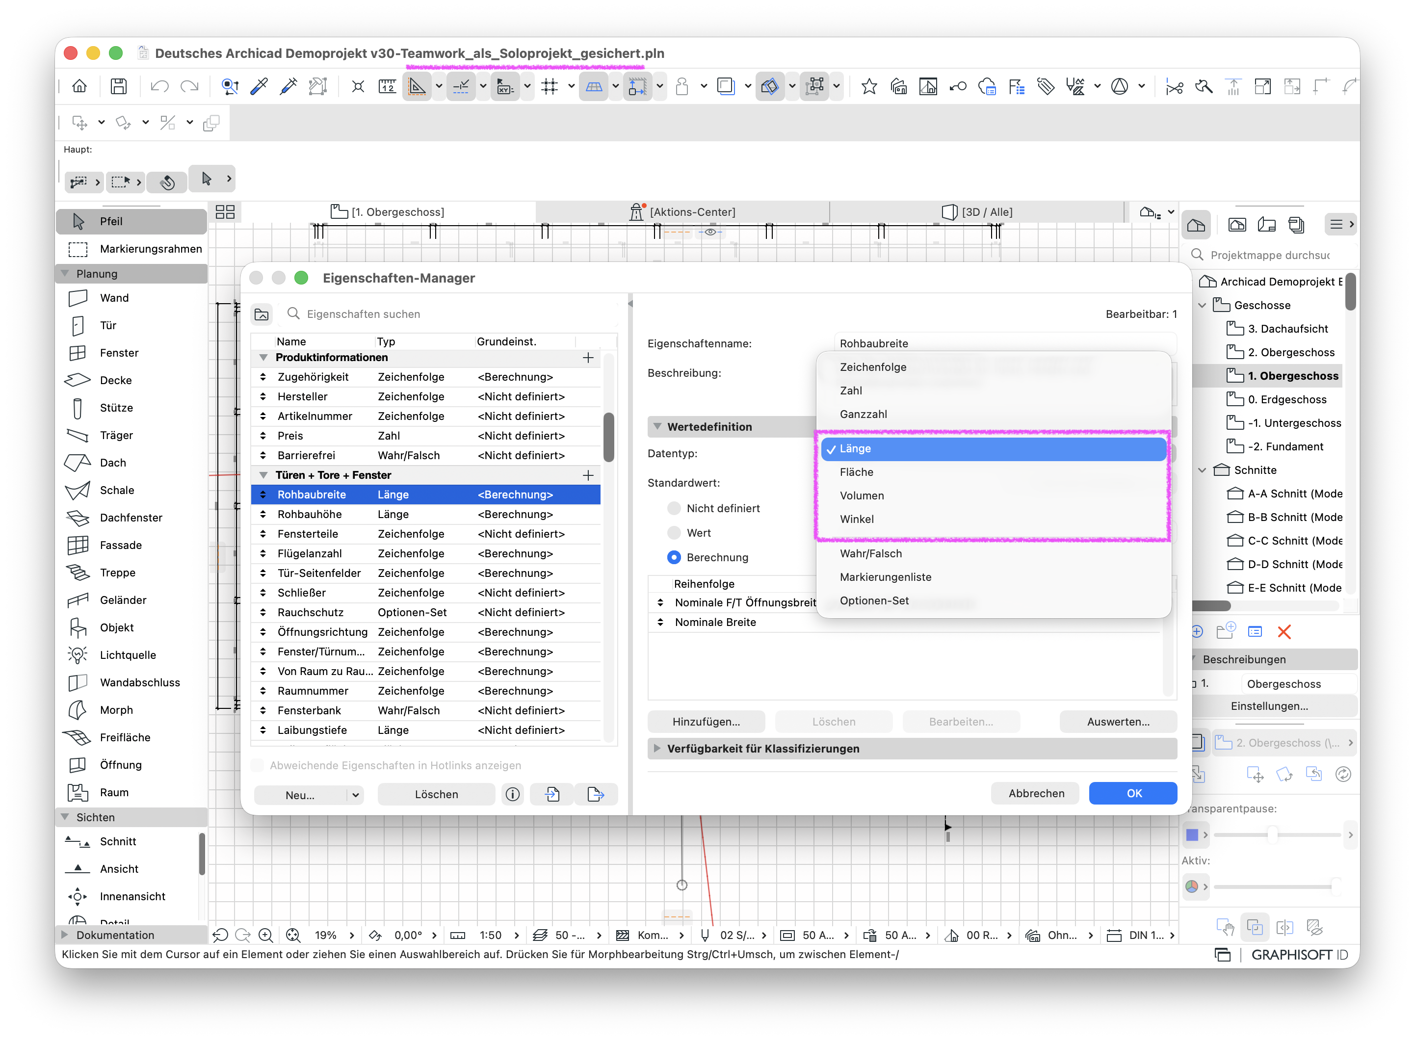This screenshot has height=1041, width=1415.
Task: Expand Verfügbarkeit für Klassifizierungen section
Action: click(x=657, y=749)
